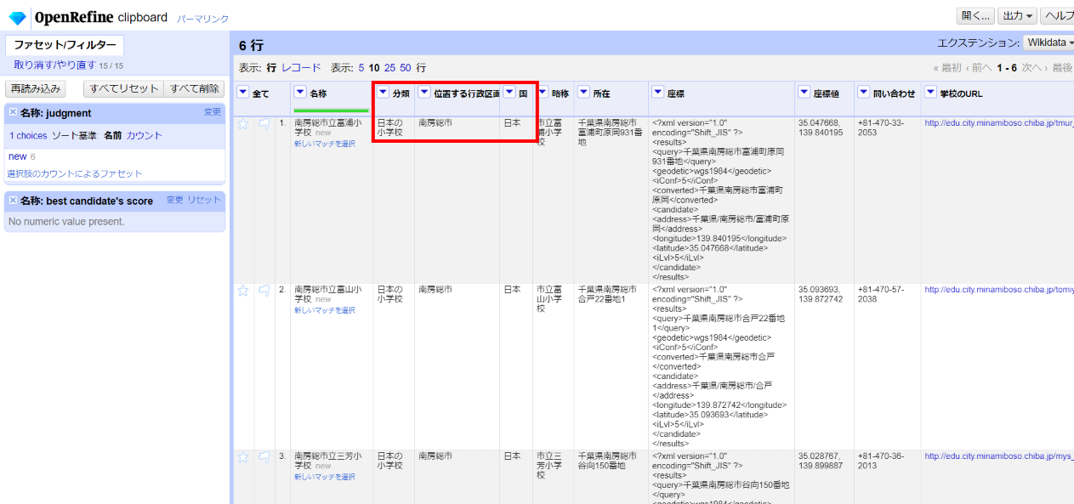The height and width of the screenshot is (504, 1074).
Task: Sort judgment facet by カウント
Action: click(145, 136)
